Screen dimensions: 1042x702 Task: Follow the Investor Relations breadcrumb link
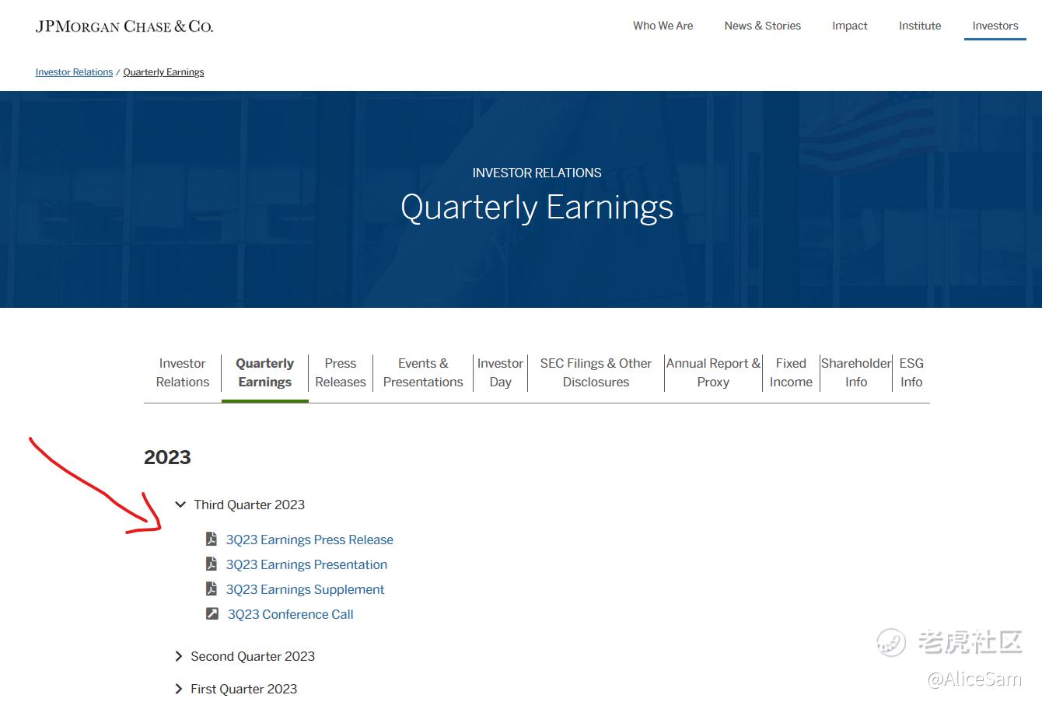pyautogui.click(x=74, y=72)
